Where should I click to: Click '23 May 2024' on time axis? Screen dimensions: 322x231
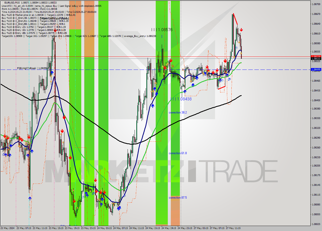point(8,228)
